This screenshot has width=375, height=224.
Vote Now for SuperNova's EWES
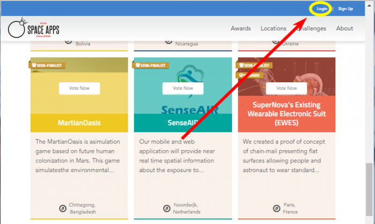[287, 88]
